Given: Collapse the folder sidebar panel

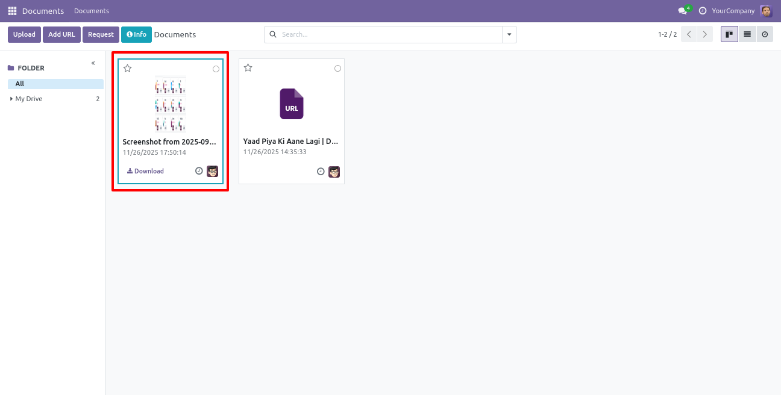Looking at the screenshot, I should [93, 63].
